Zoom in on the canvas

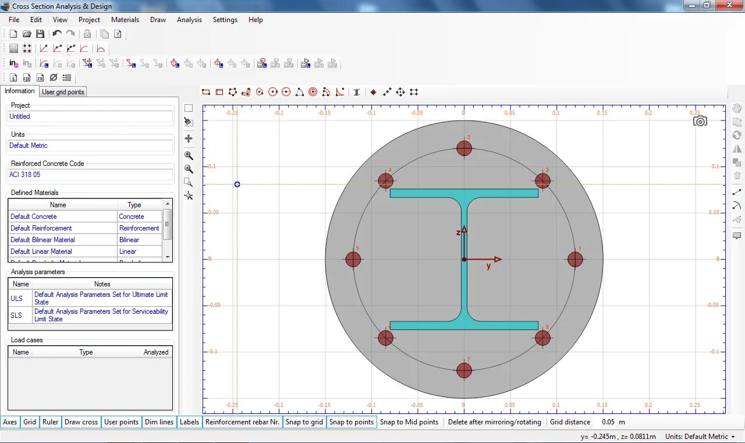pos(189,155)
